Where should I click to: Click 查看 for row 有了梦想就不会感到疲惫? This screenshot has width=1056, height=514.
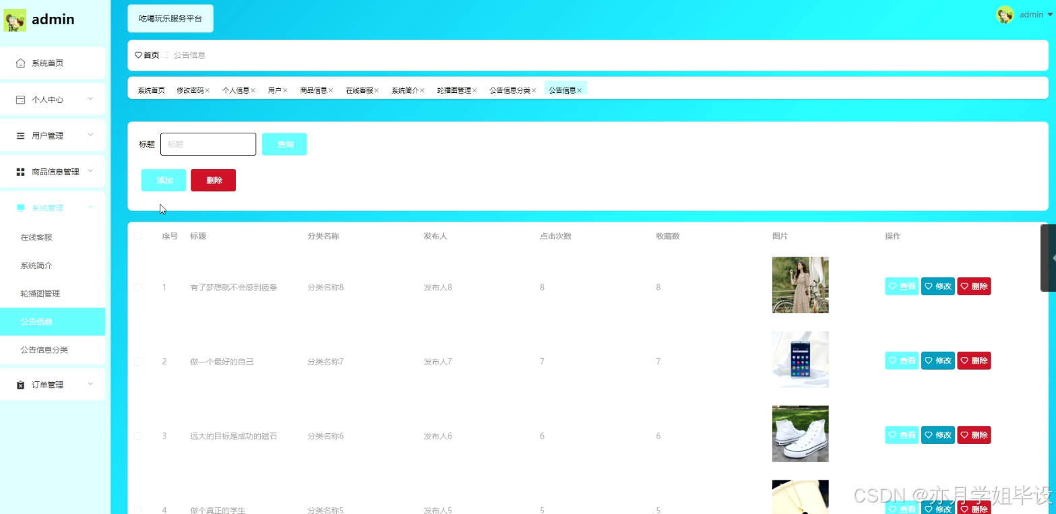[x=902, y=286]
